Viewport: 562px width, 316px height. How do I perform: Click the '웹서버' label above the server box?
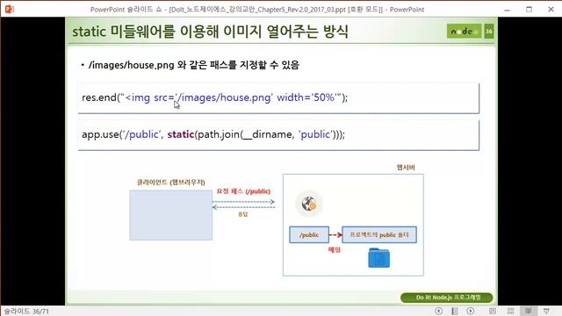click(x=406, y=168)
